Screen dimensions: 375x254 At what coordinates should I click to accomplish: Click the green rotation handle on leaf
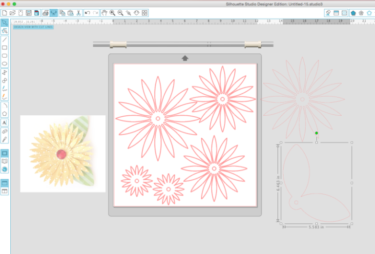[x=316, y=133]
